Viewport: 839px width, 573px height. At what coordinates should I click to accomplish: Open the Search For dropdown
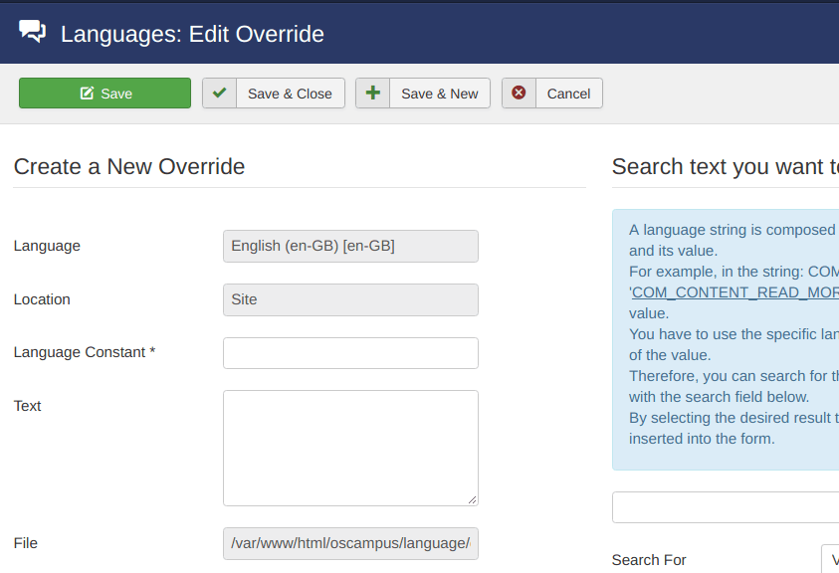click(830, 559)
